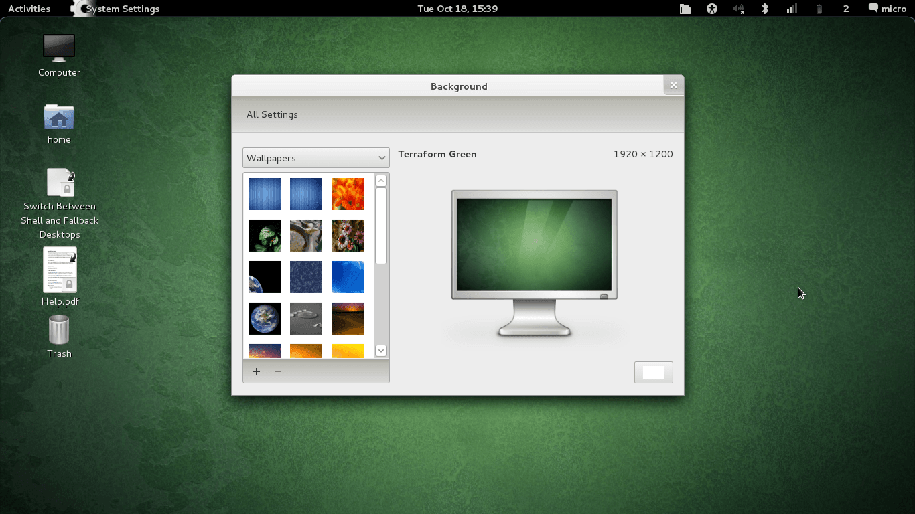This screenshot has width=915, height=514.
Task: Open the white background color swatch
Action: click(653, 372)
